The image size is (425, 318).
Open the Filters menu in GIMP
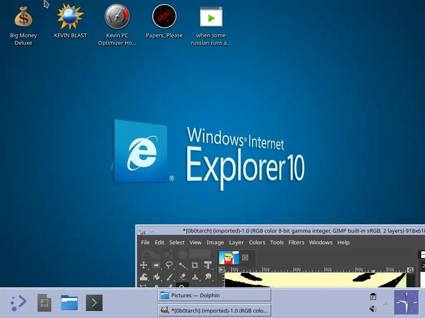tap(296, 242)
